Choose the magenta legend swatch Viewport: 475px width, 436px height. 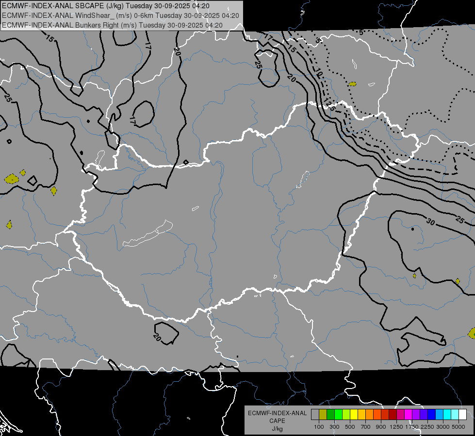pyautogui.click(x=408, y=415)
